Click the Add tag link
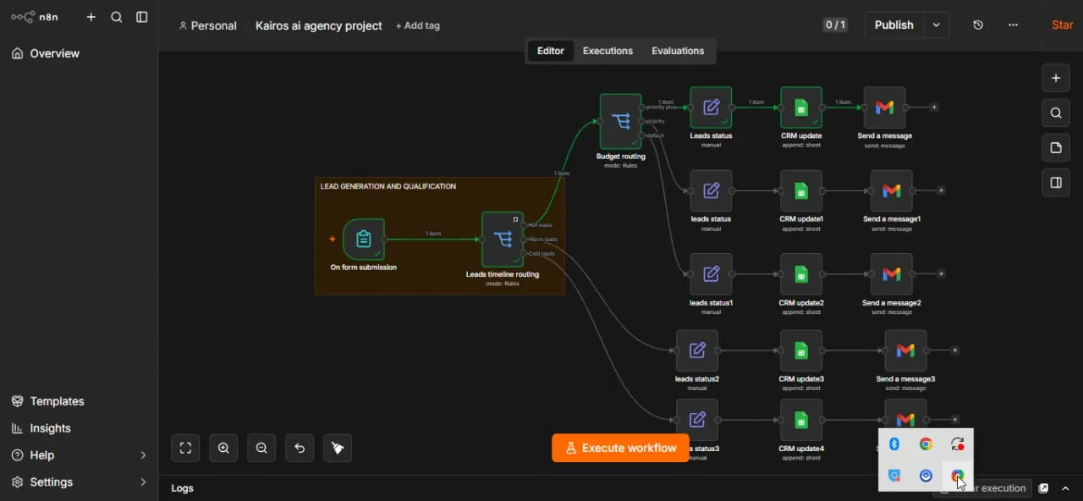1083x501 pixels. pyautogui.click(x=418, y=25)
